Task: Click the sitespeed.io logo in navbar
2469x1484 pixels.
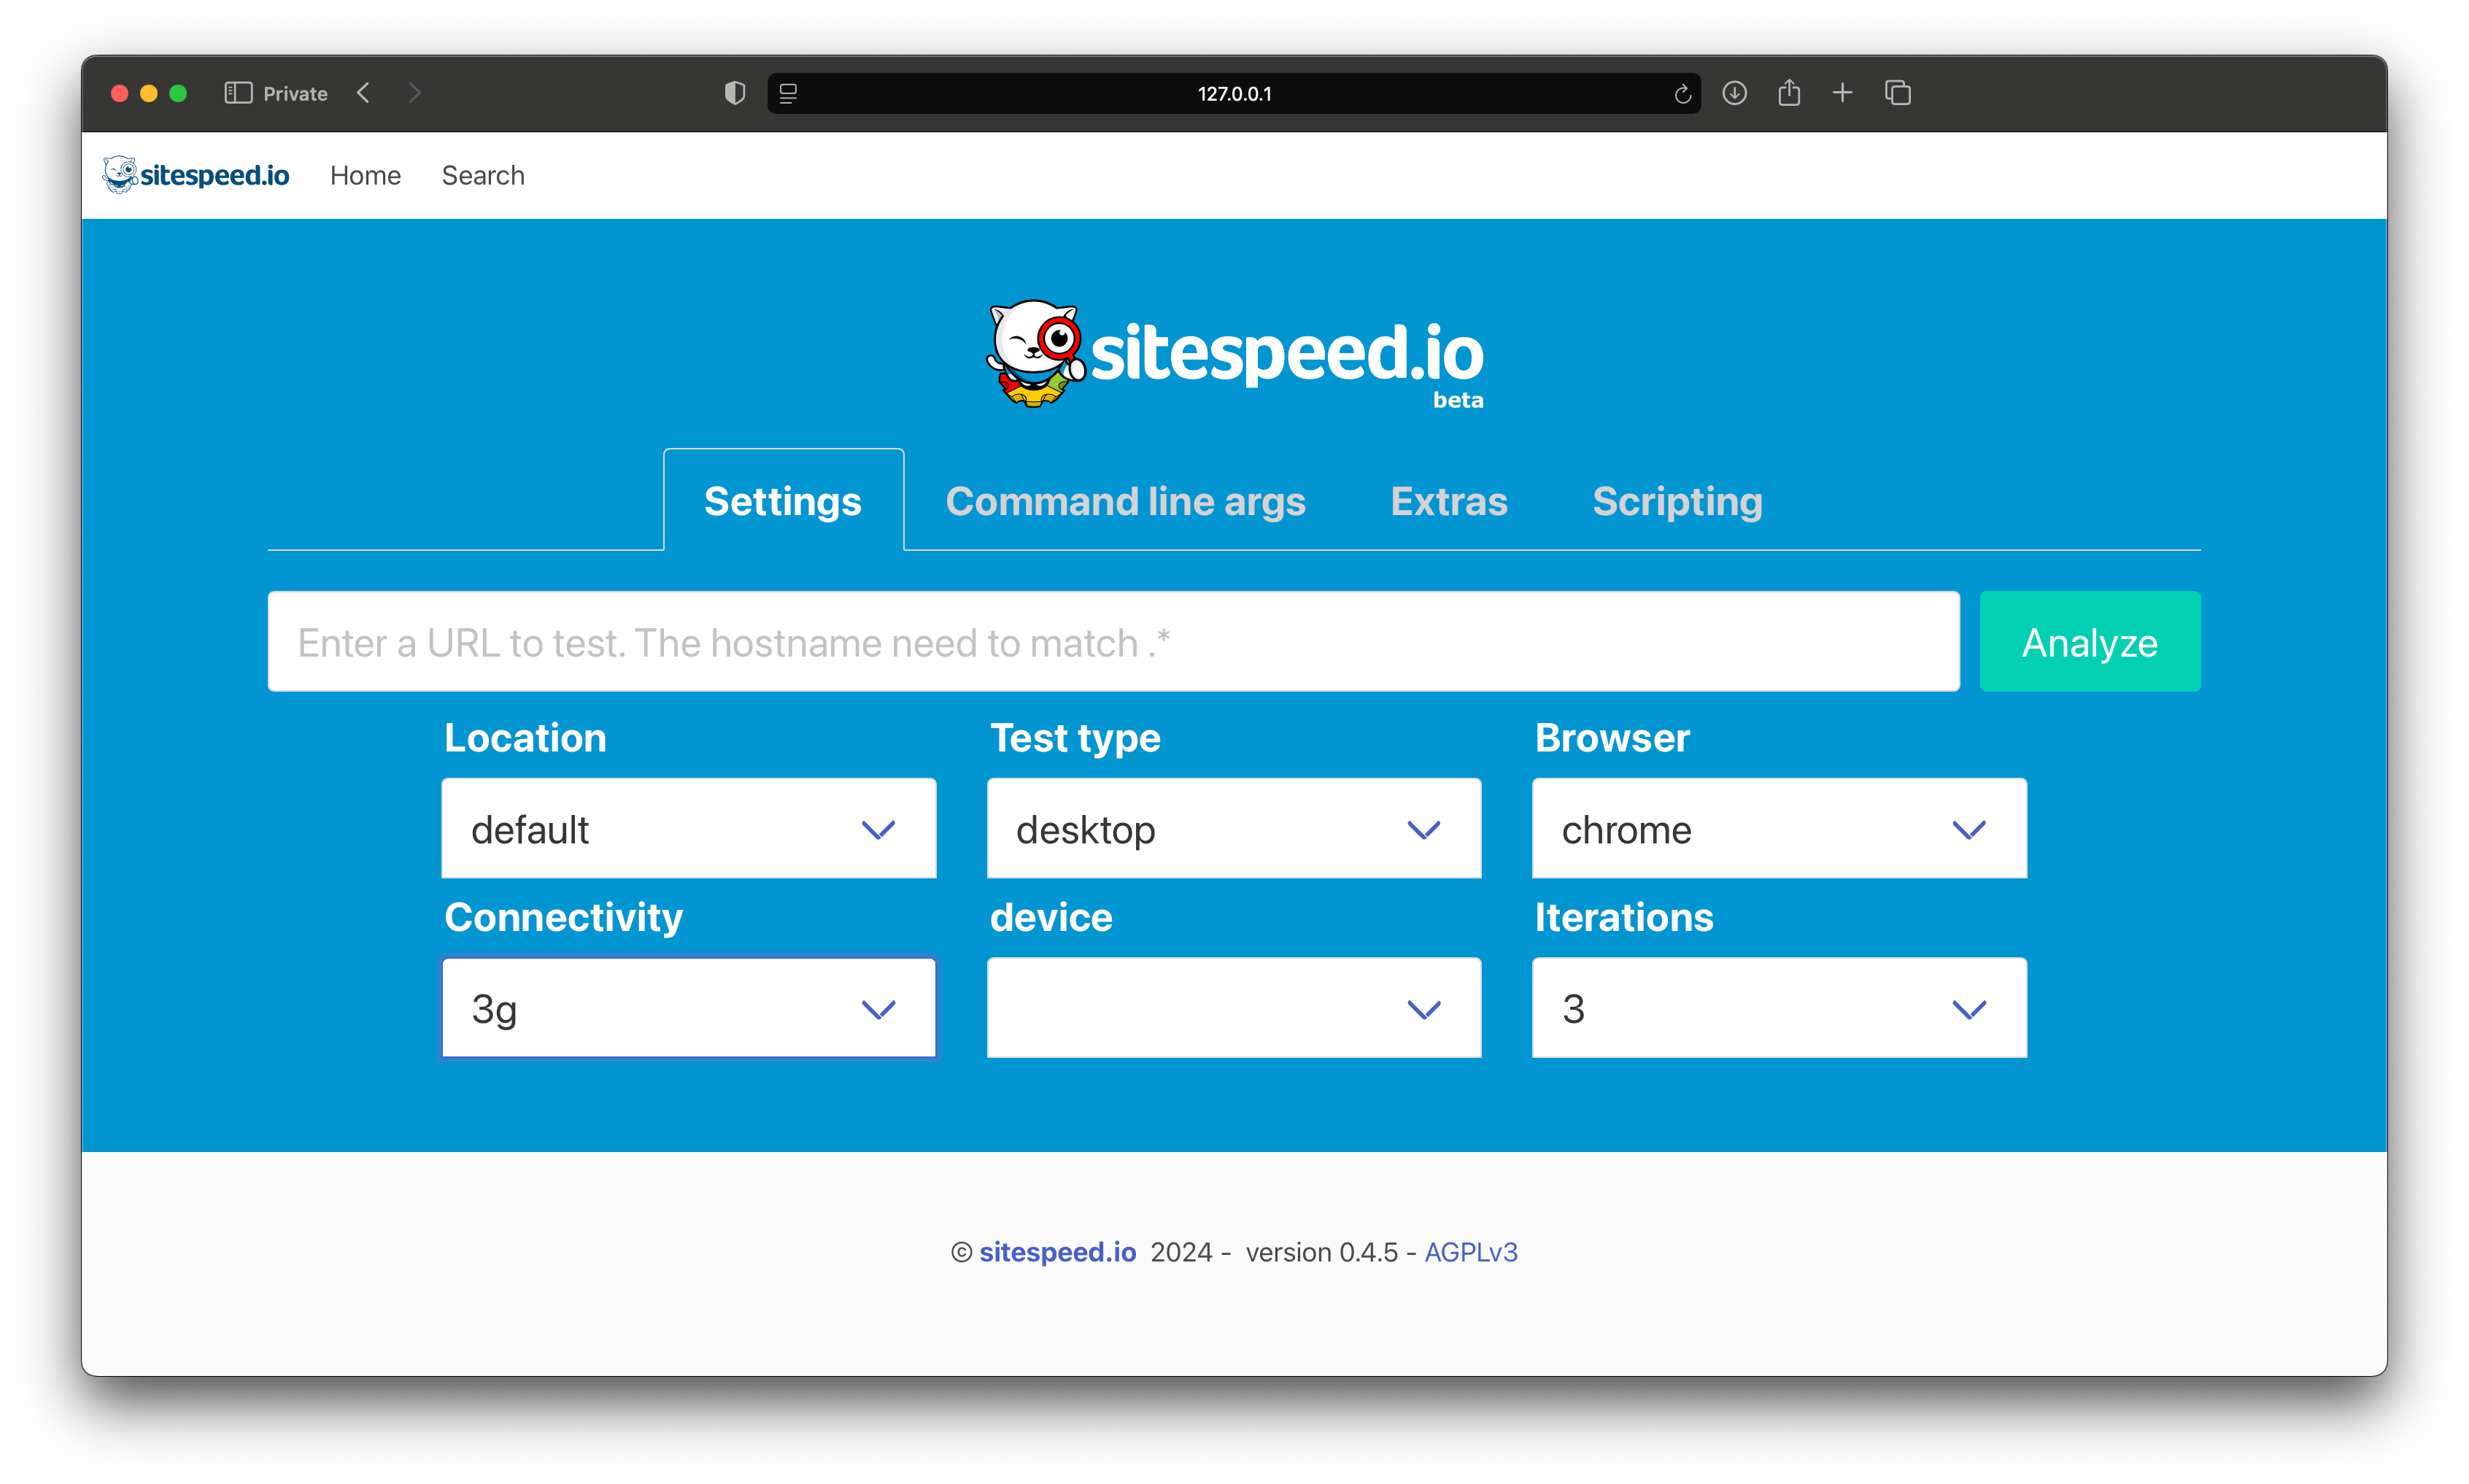Action: click(x=196, y=175)
